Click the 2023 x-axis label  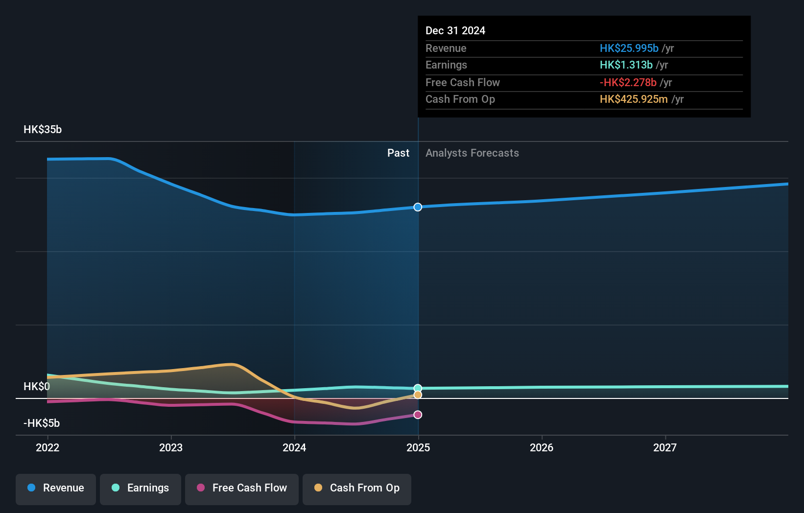(x=171, y=447)
